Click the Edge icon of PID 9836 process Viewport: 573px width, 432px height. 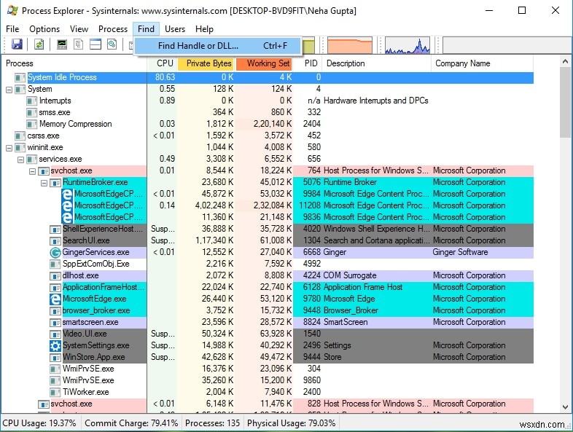(67, 217)
